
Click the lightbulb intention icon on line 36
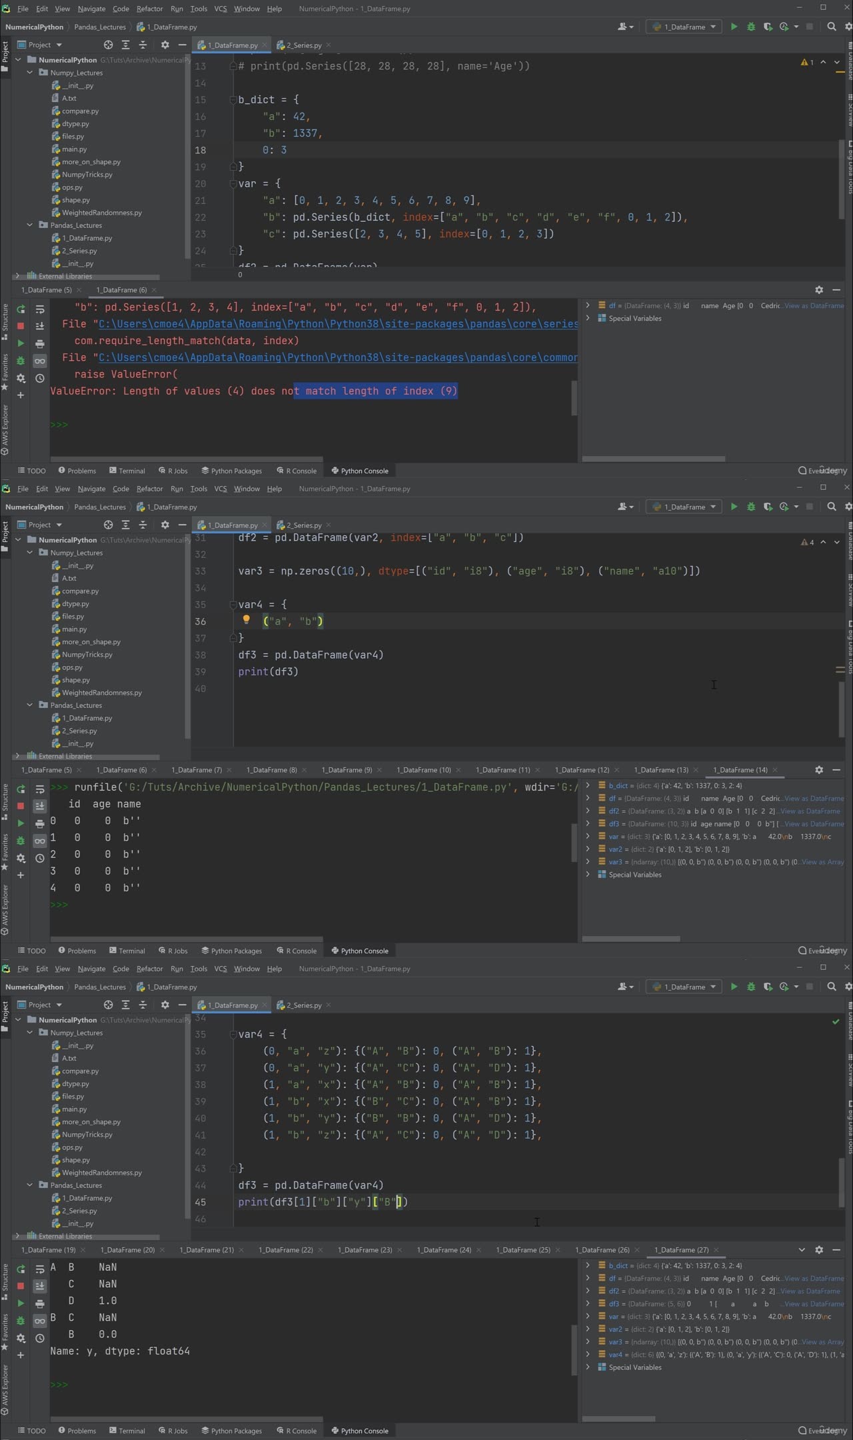tap(246, 620)
